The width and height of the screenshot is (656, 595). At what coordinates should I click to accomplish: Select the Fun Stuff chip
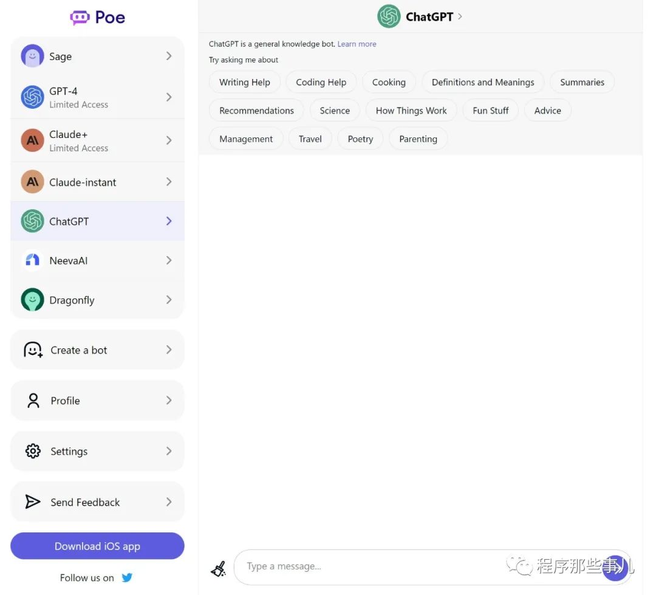(x=490, y=111)
